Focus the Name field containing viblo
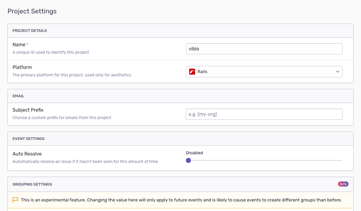This screenshot has width=361, height=211. [264, 49]
